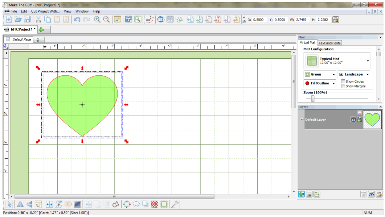This screenshot has height=217, width=385.
Task: Hide the Default Layer with eye icon
Action: tap(353, 120)
